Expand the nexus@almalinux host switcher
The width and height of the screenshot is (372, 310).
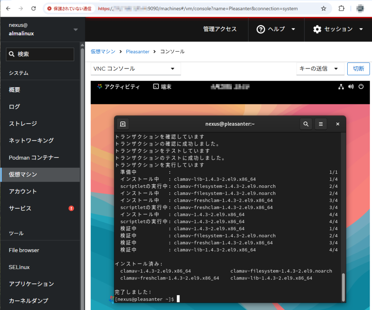point(76,29)
